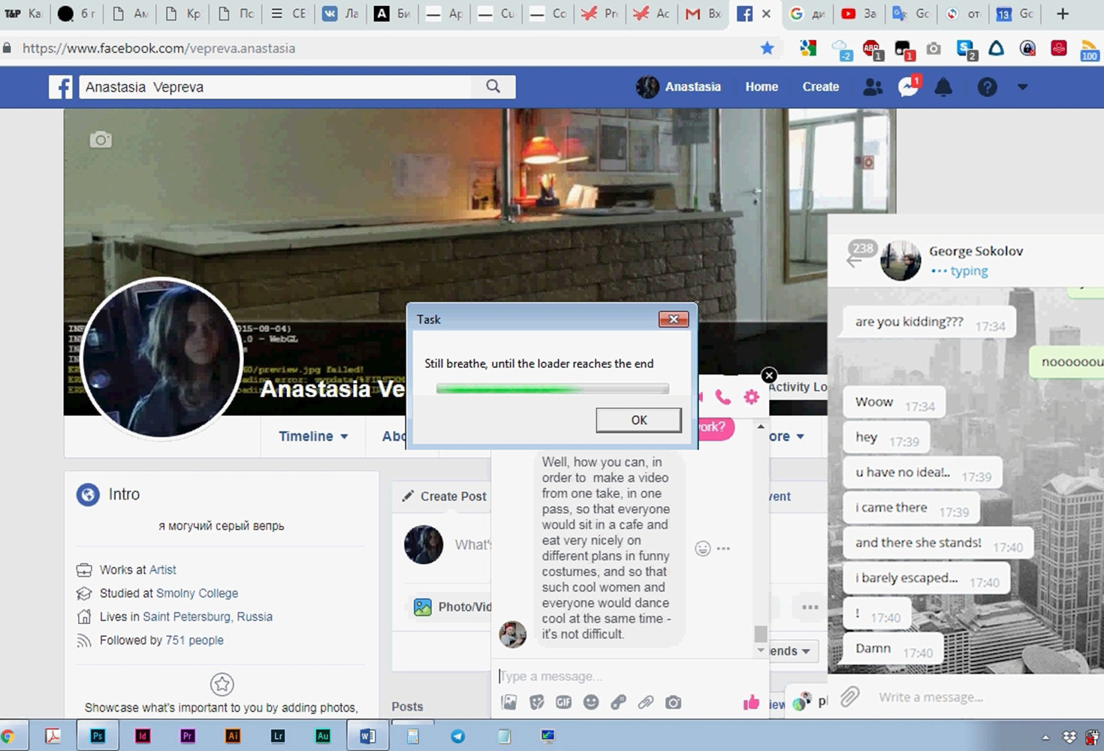
Task: Click cover photo camera icon
Action: (101, 140)
